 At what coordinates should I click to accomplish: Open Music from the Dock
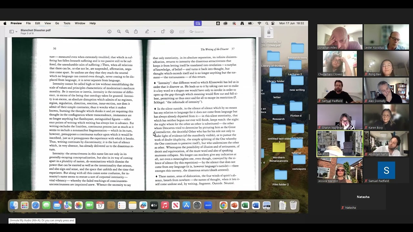point(165,205)
